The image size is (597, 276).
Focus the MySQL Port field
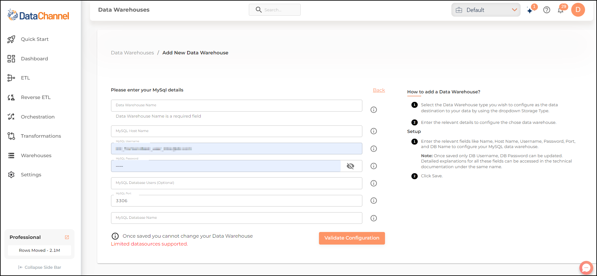[x=237, y=201]
